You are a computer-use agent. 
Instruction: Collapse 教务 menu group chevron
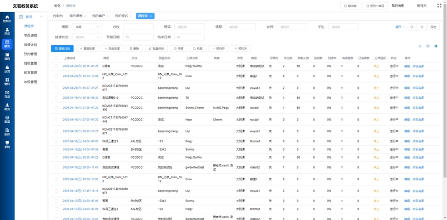pyautogui.click(x=41, y=17)
